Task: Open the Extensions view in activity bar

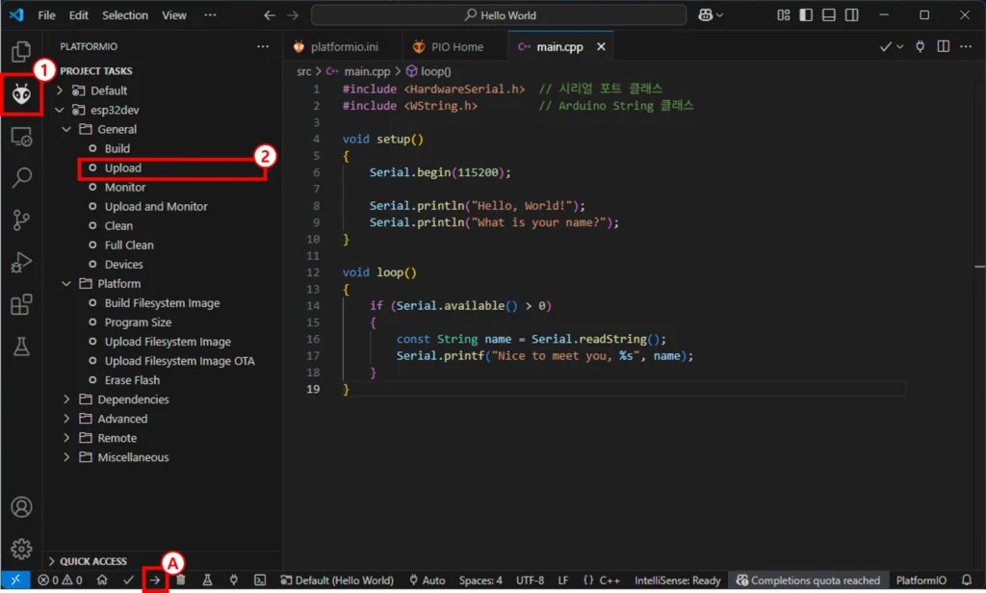Action: pos(21,305)
